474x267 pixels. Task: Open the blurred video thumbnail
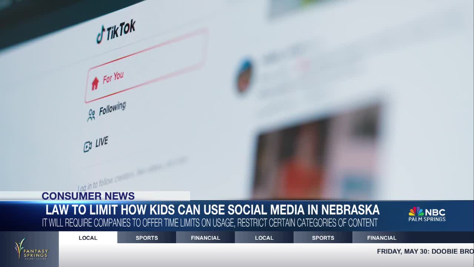tap(317, 150)
